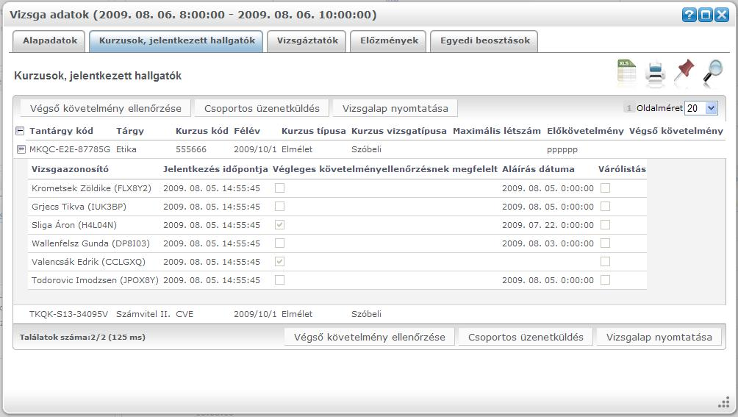
Task: Sort by Maximális létszám column header
Action: click(x=497, y=131)
